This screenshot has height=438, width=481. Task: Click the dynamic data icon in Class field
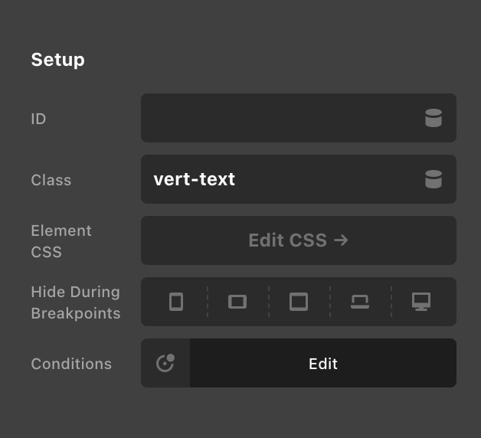[x=434, y=179]
